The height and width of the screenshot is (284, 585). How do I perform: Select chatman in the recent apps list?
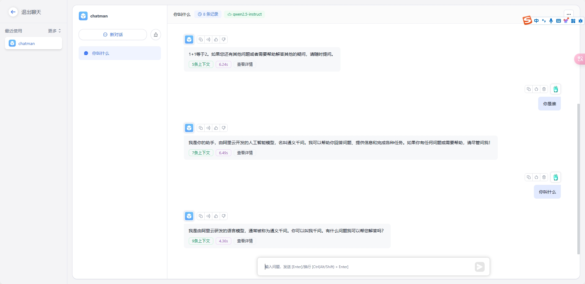(x=33, y=43)
